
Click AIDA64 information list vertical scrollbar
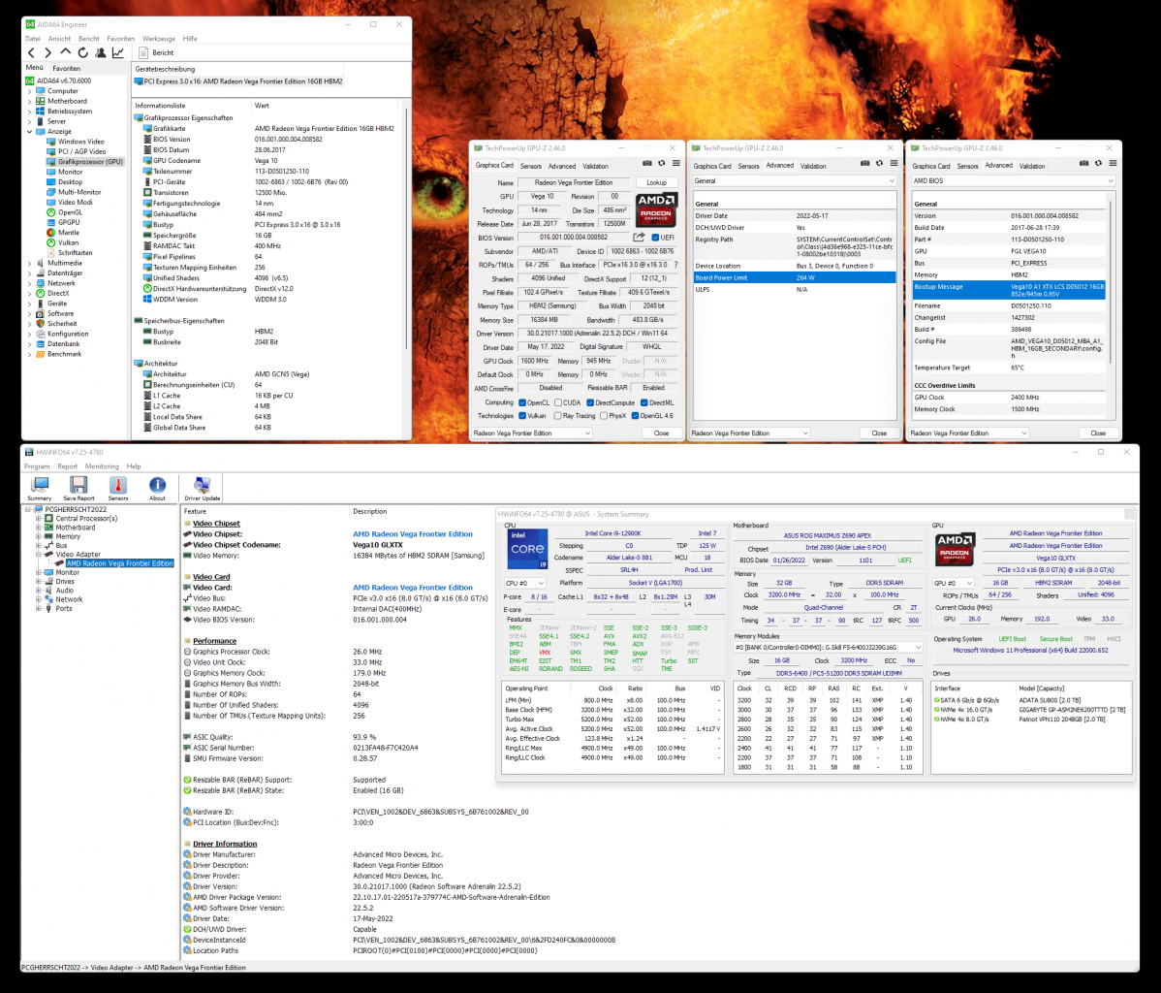point(406,230)
